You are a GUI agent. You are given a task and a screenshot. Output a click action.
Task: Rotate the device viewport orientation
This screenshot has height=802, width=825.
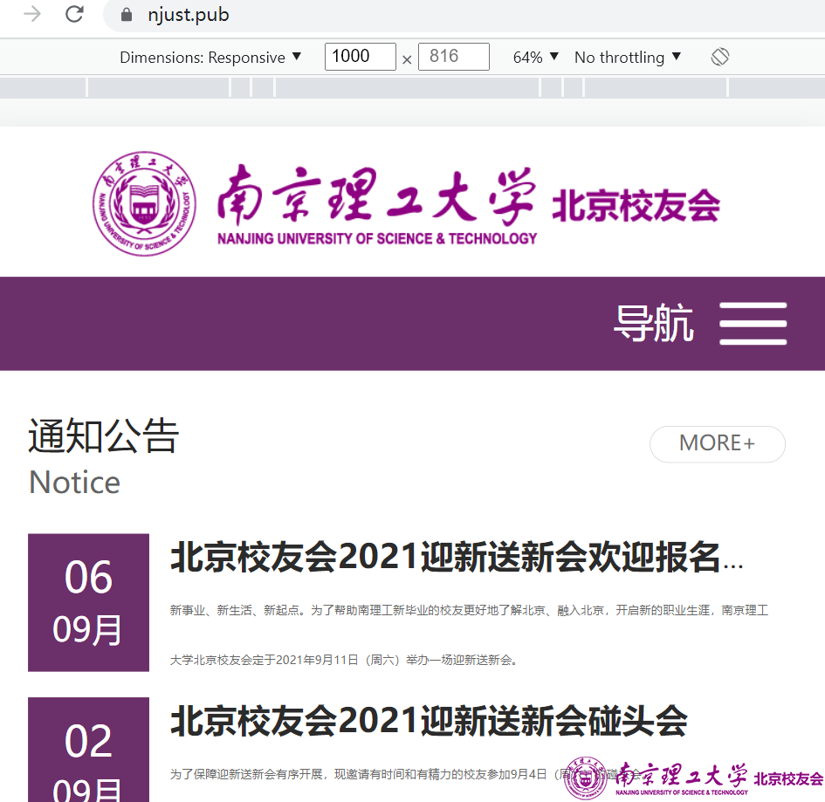point(719,57)
